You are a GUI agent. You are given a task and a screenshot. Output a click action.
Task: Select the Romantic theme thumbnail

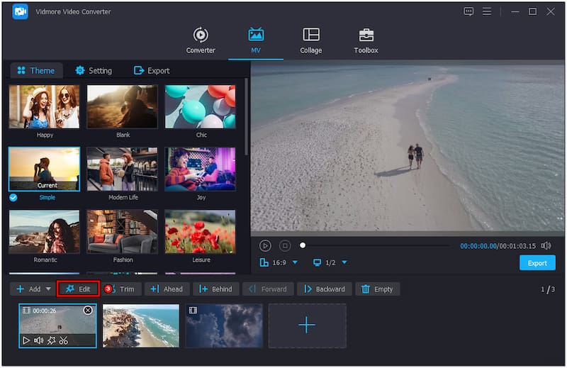point(44,232)
